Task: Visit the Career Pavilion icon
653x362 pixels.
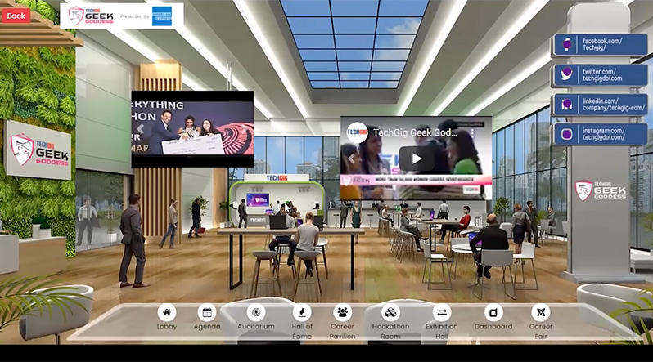Action: pos(342,312)
